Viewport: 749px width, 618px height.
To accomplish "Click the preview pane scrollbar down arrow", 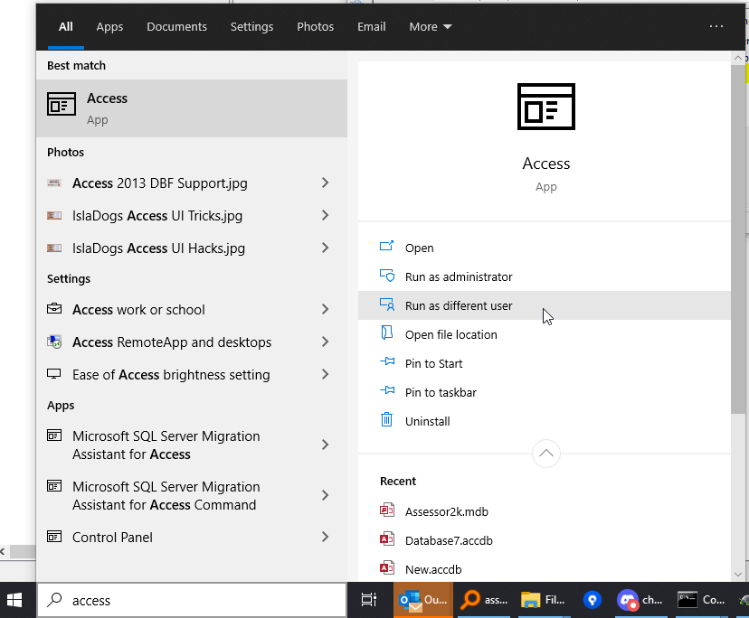I will 738,574.
